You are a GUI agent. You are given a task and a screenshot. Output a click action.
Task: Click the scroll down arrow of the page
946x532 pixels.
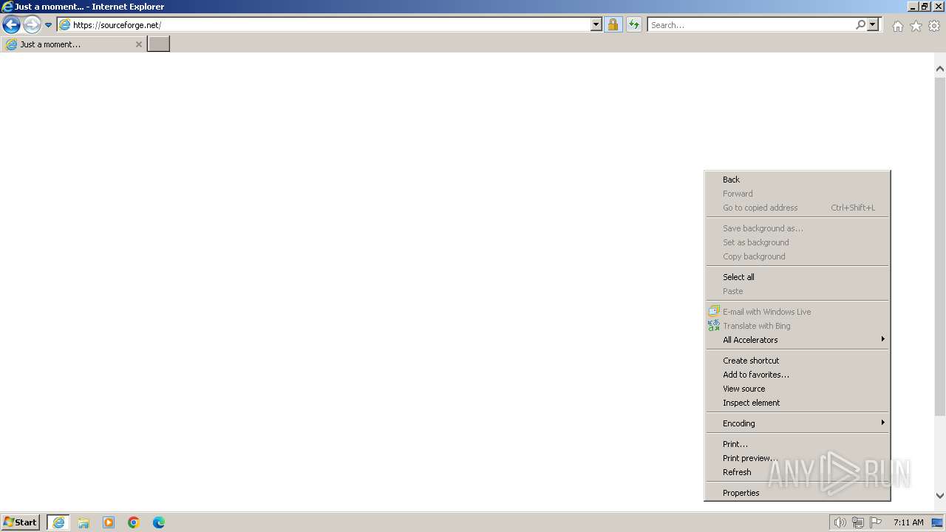[x=940, y=496]
